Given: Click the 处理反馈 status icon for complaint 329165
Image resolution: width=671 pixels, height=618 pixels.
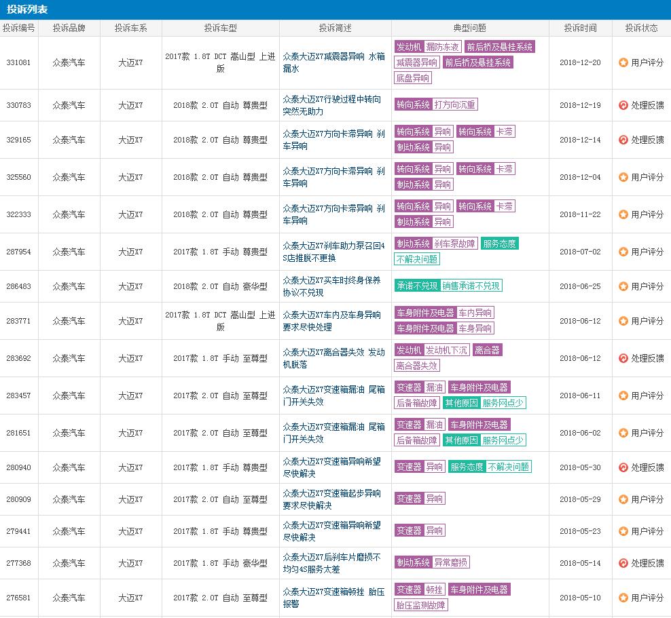Looking at the screenshot, I should tap(623, 140).
